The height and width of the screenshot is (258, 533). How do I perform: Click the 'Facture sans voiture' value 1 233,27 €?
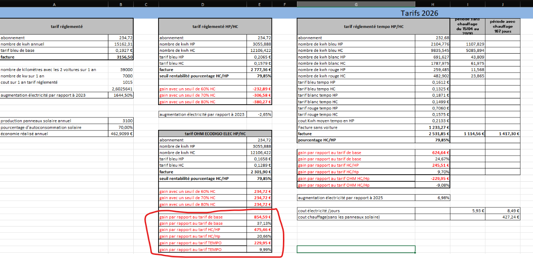click(x=433, y=127)
